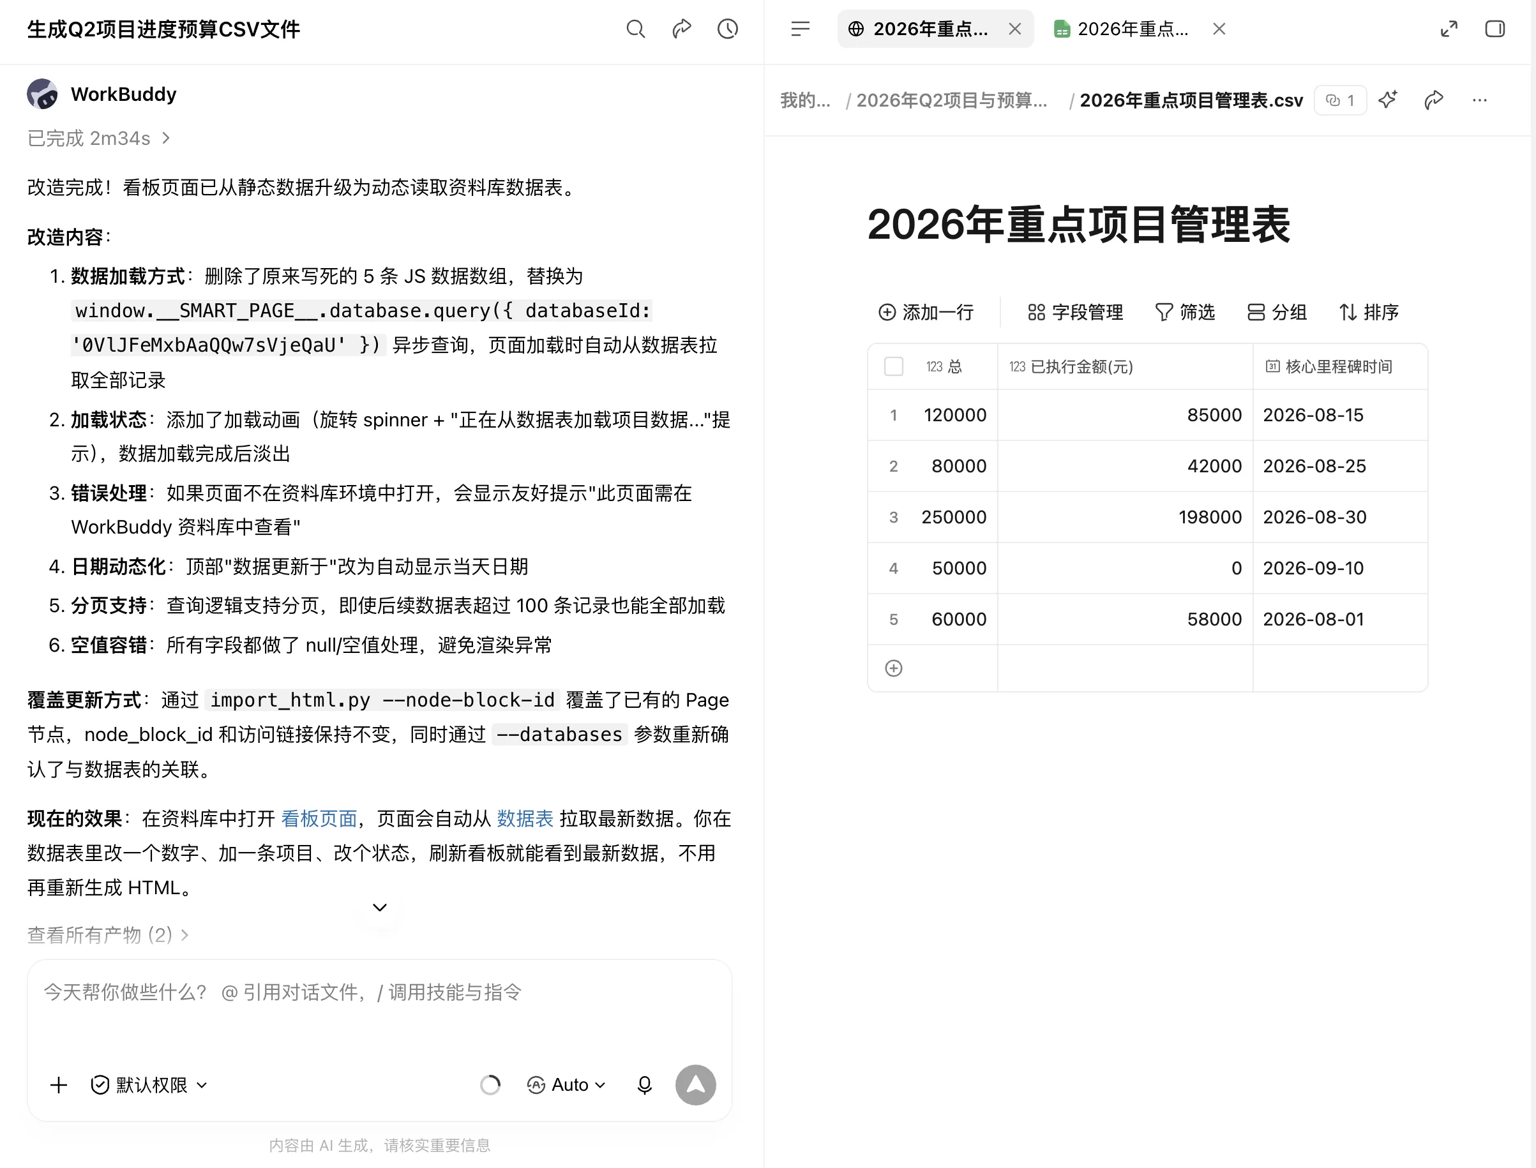Open the 看板页面 link
Screen dimensions: 1536x1168
319,818
